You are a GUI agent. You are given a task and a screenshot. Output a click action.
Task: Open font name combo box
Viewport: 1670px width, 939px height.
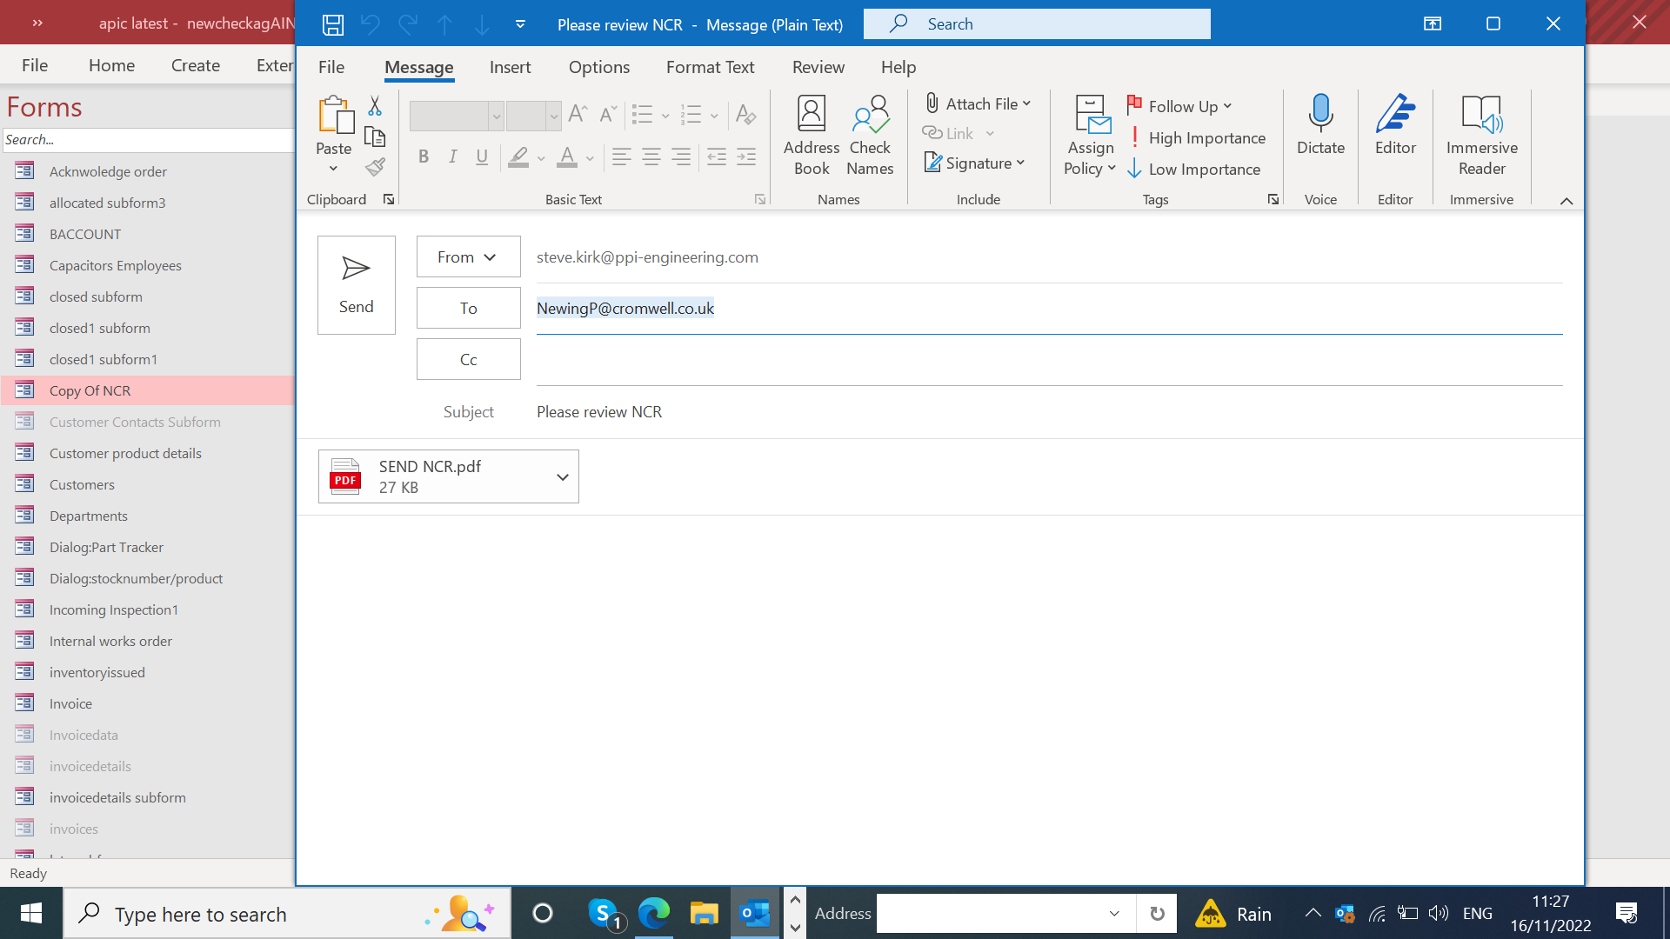tap(457, 115)
